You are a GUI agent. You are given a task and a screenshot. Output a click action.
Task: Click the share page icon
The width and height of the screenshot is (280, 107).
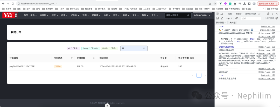tap(210, 4)
